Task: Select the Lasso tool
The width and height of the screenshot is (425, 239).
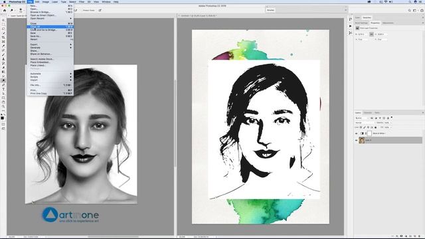Action: pyautogui.click(x=3, y=29)
